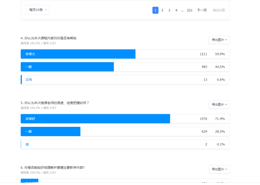260x185 pixels.
Task: Expand 导出图片 dropdown for question 4
Action: [x=219, y=40]
